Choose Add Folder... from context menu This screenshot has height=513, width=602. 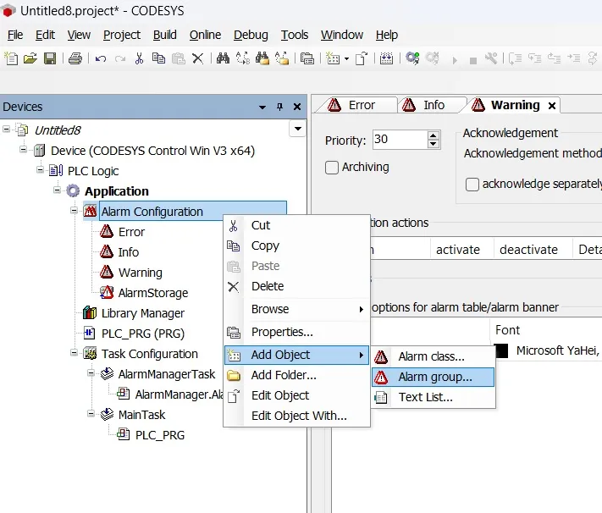tap(297, 375)
